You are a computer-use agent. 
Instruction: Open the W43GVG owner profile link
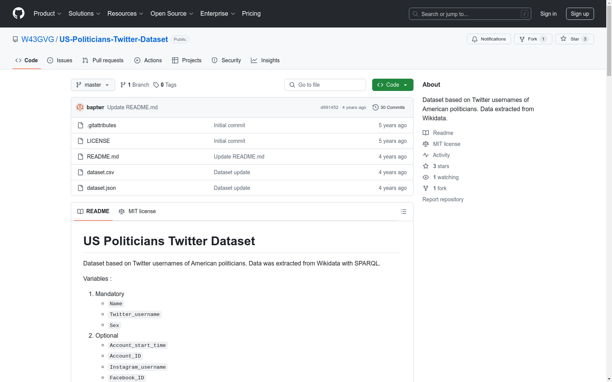coord(38,39)
